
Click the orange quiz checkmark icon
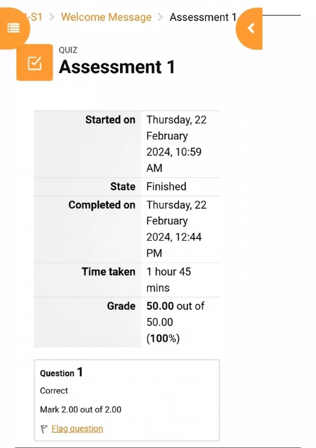(35, 63)
